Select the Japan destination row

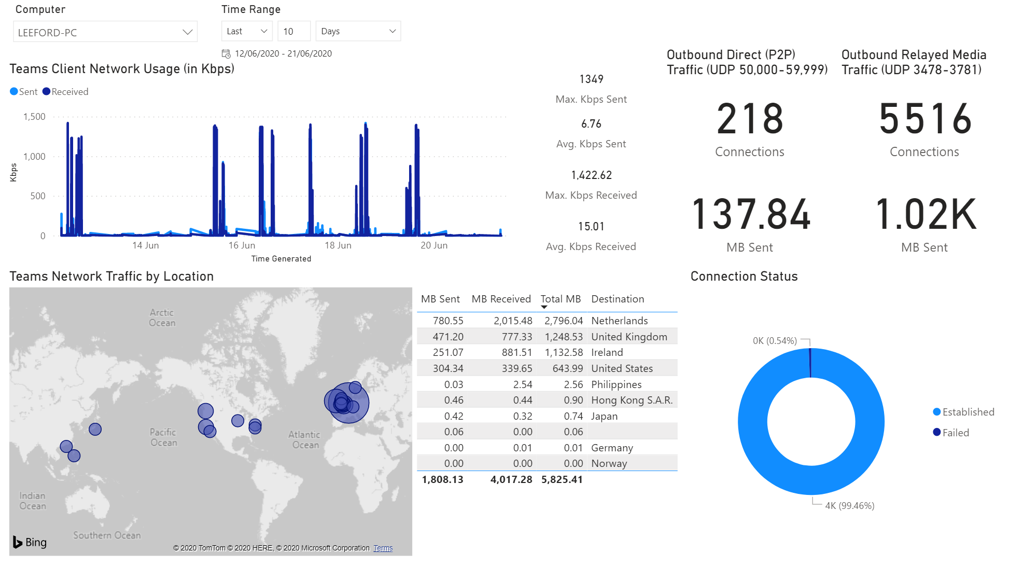(547, 416)
